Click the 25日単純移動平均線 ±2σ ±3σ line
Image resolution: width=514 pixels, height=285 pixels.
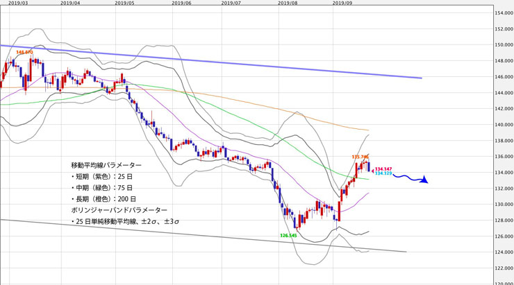click(x=125, y=221)
